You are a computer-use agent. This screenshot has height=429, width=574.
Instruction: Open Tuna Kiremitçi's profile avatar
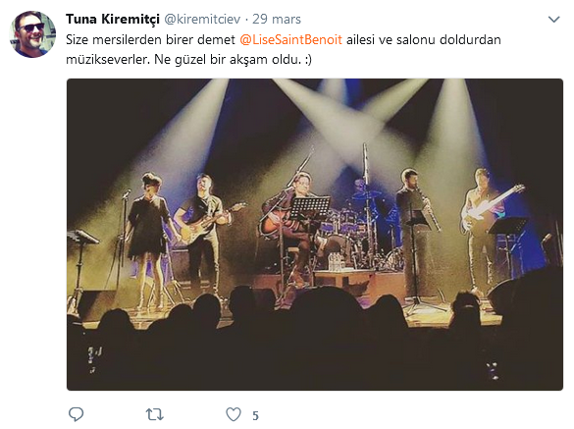(x=32, y=34)
